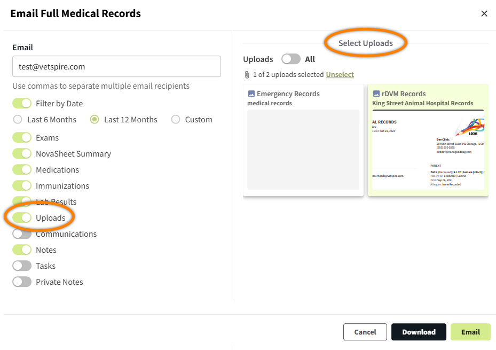Screen dimensions: 496x350
Task: Toggle the Uploads All switch
Action: coord(290,59)
